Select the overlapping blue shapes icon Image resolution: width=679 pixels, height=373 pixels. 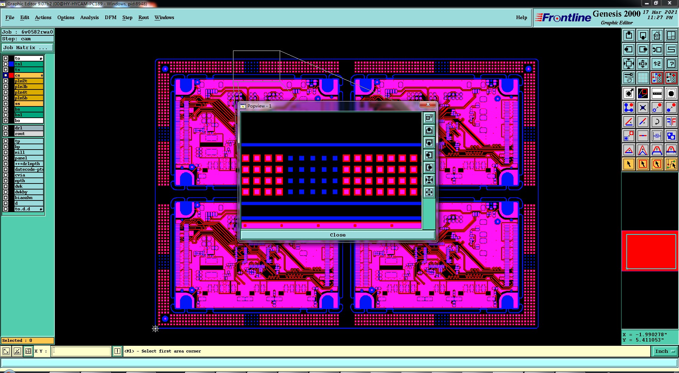point(671,136)
